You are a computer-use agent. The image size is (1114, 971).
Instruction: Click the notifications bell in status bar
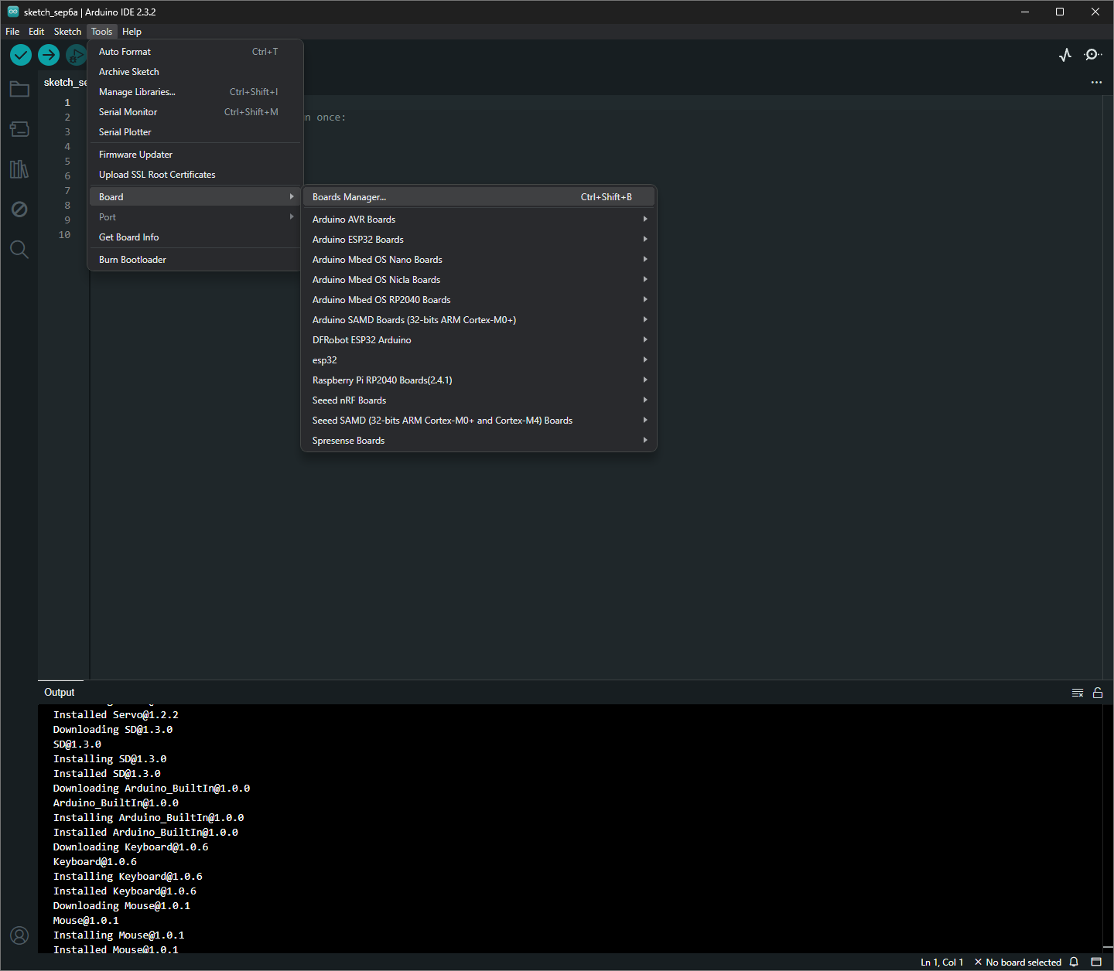tap(1074, 962)
